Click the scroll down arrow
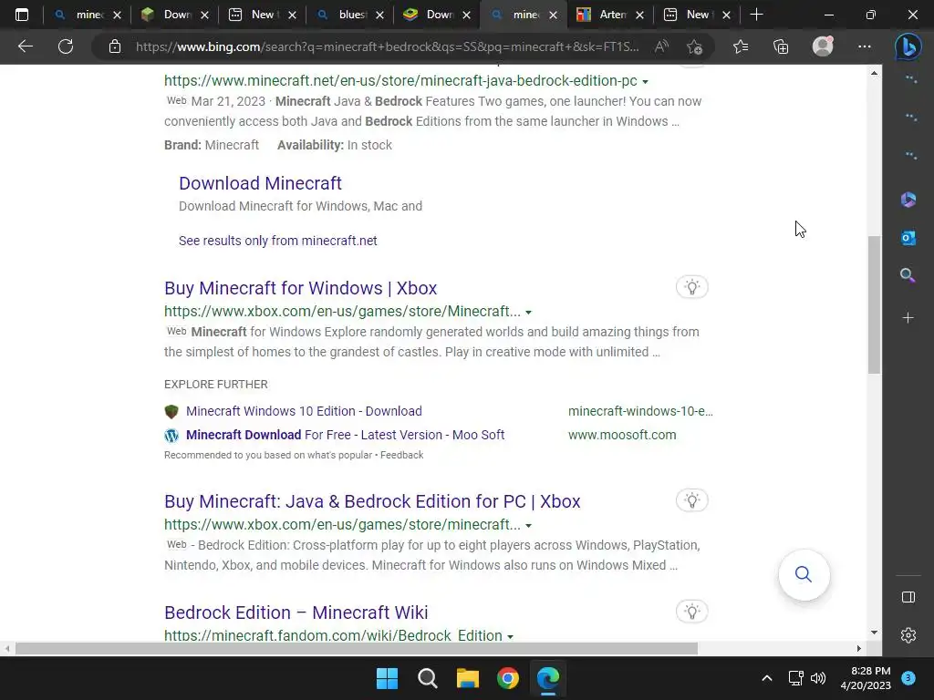Image resolution: width=934 pixels, height=700 pixels. pos(874,633)
